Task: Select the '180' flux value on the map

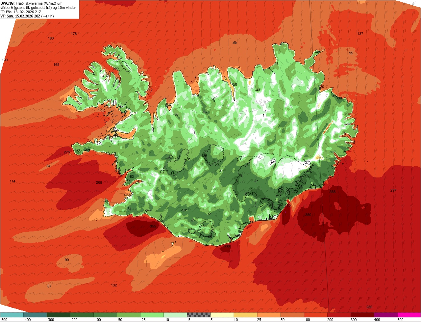Action: click(51, 38)
